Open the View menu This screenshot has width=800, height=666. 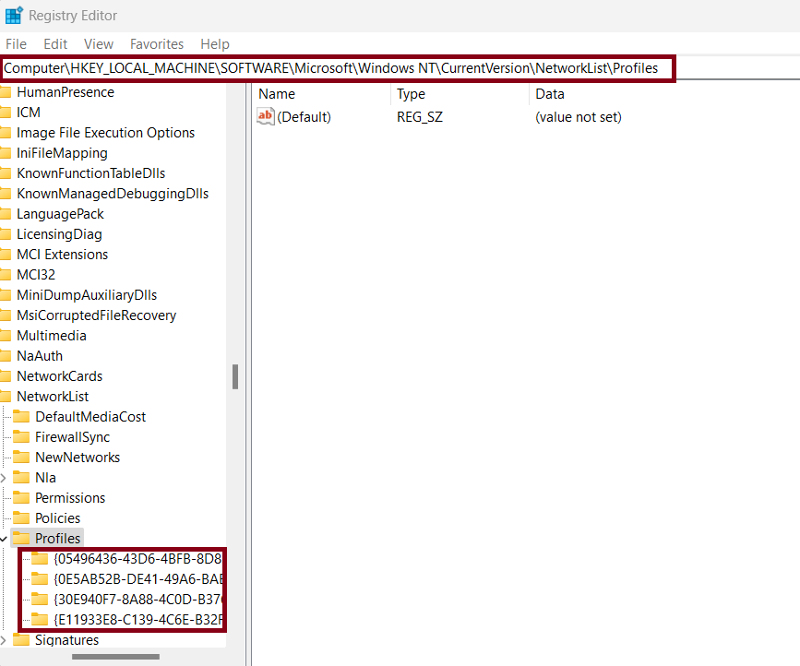point(99,44)
